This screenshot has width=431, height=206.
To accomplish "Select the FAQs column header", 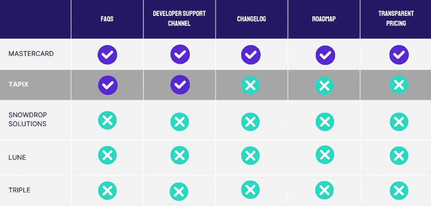I will [x=107, y=19].
